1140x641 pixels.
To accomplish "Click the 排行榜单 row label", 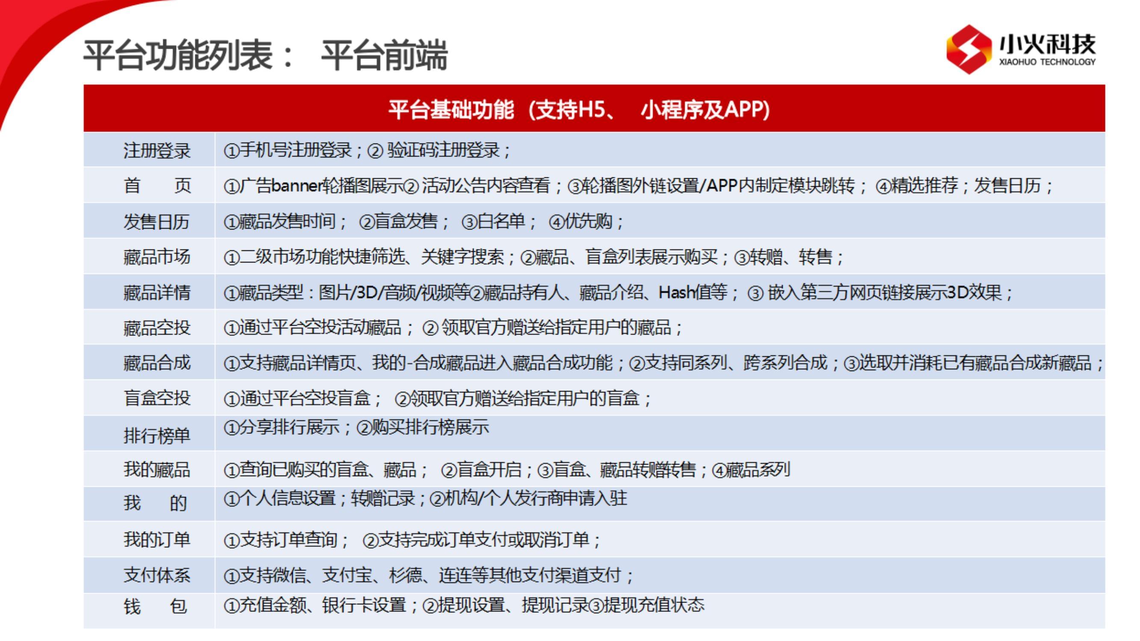I will point(157,436).
